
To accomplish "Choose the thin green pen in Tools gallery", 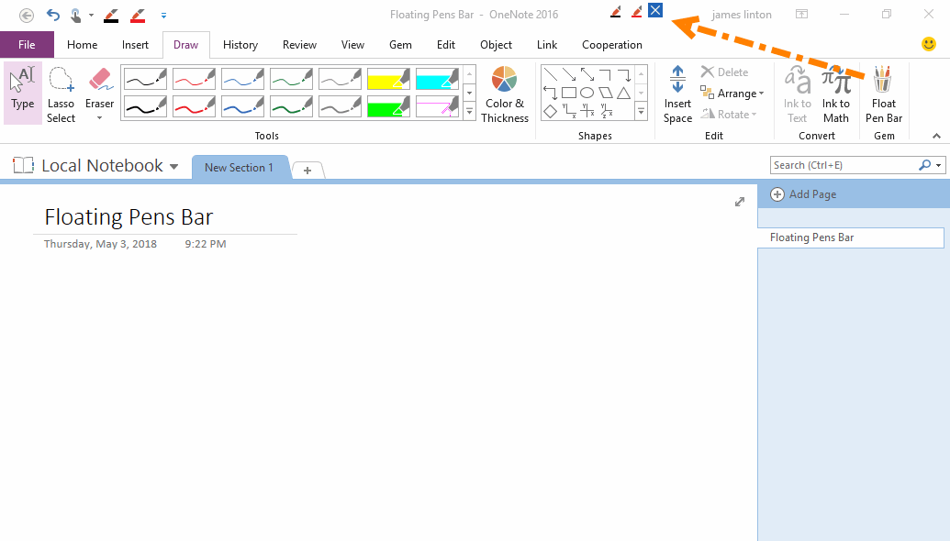I will [291, 79].
